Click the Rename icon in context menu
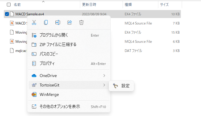The width and height of the screenshot is (201, 116). click(x=58, y=22)
